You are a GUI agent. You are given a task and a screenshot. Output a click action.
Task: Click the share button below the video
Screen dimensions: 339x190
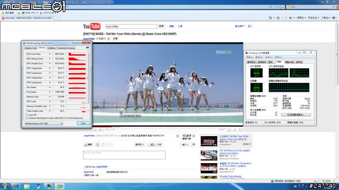coord(155,145)
